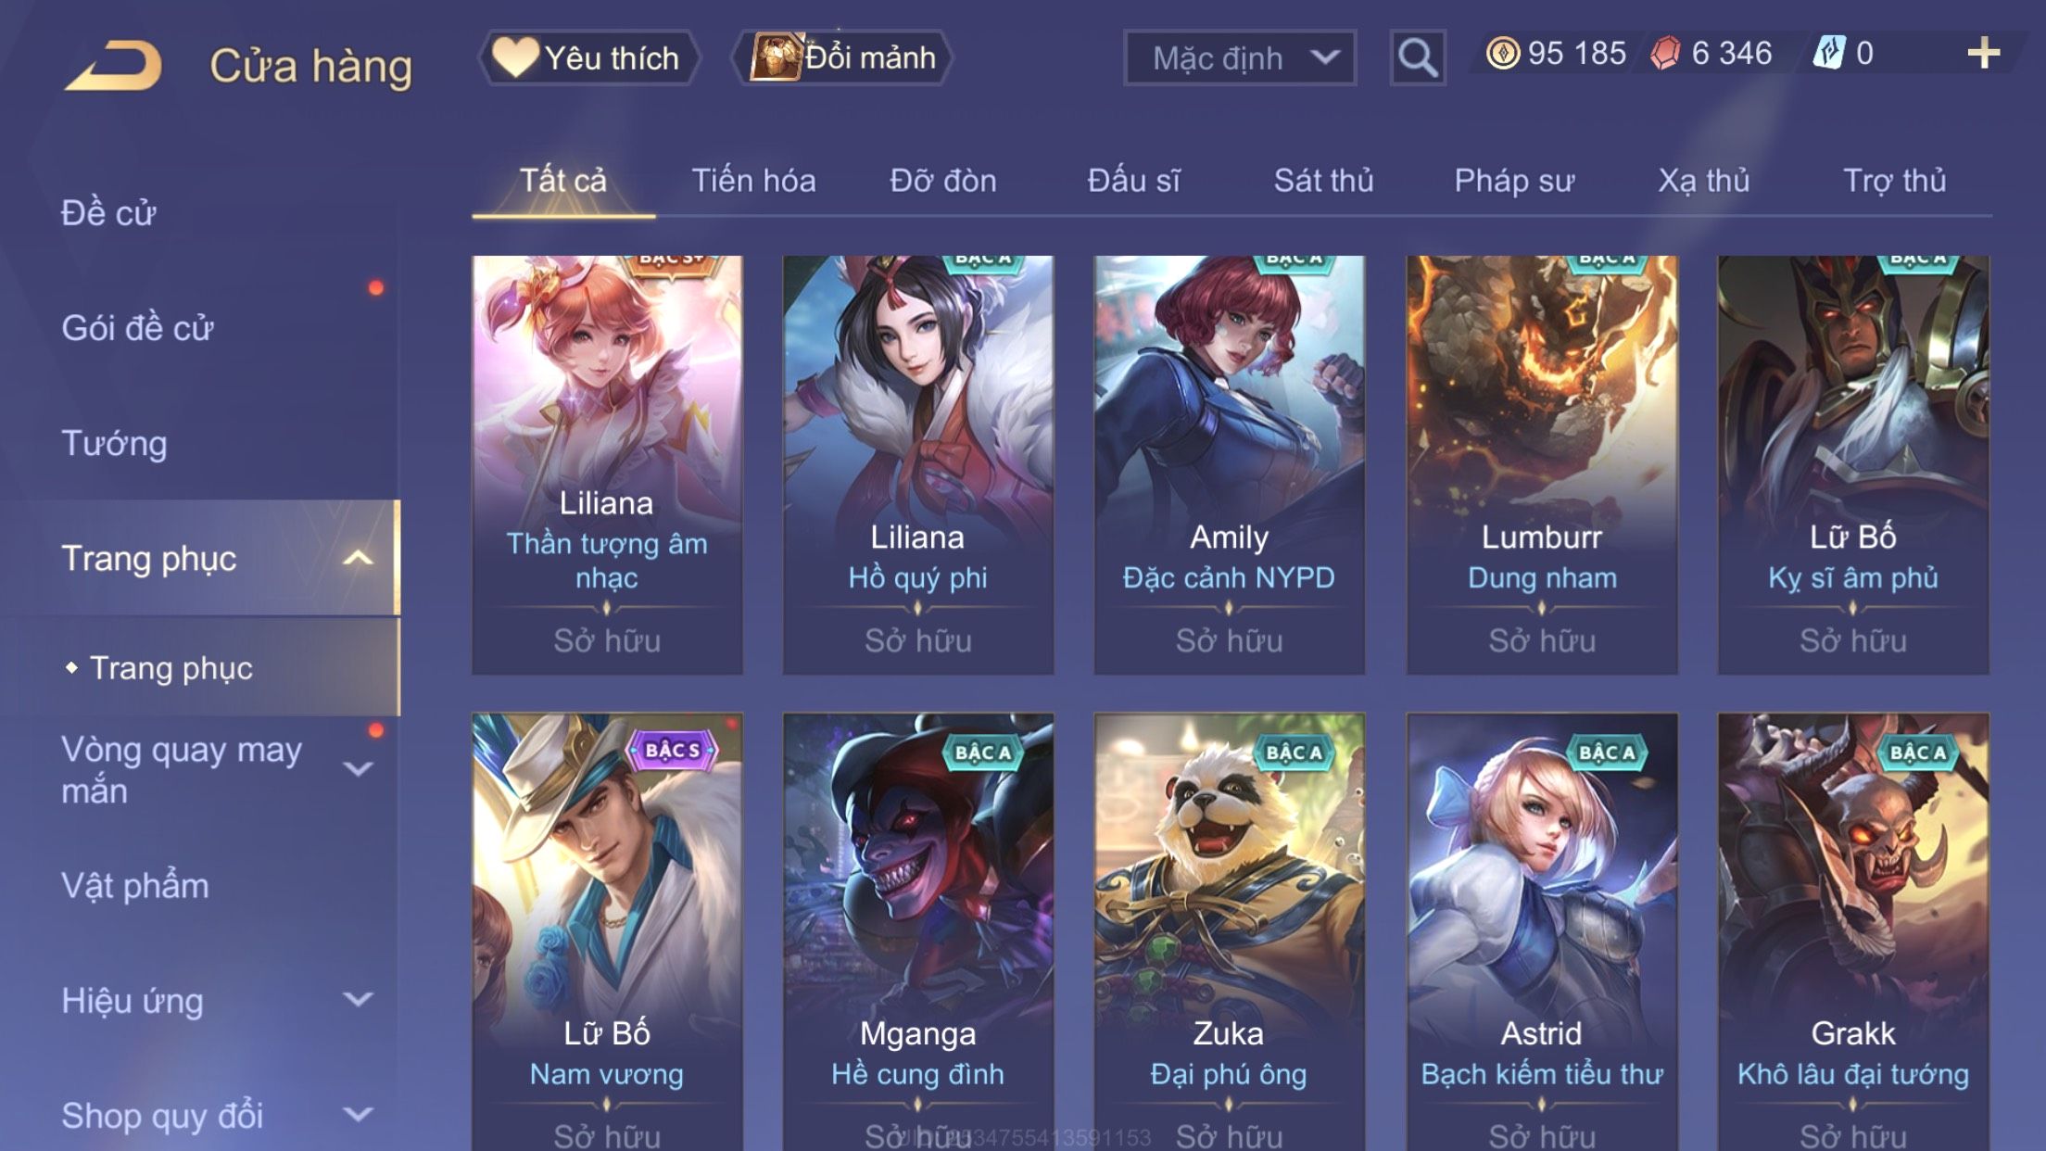Screen dimensions: 2046x1151
Task: Expand the Shop quy đổi section
Action: tap(358, 1114)
